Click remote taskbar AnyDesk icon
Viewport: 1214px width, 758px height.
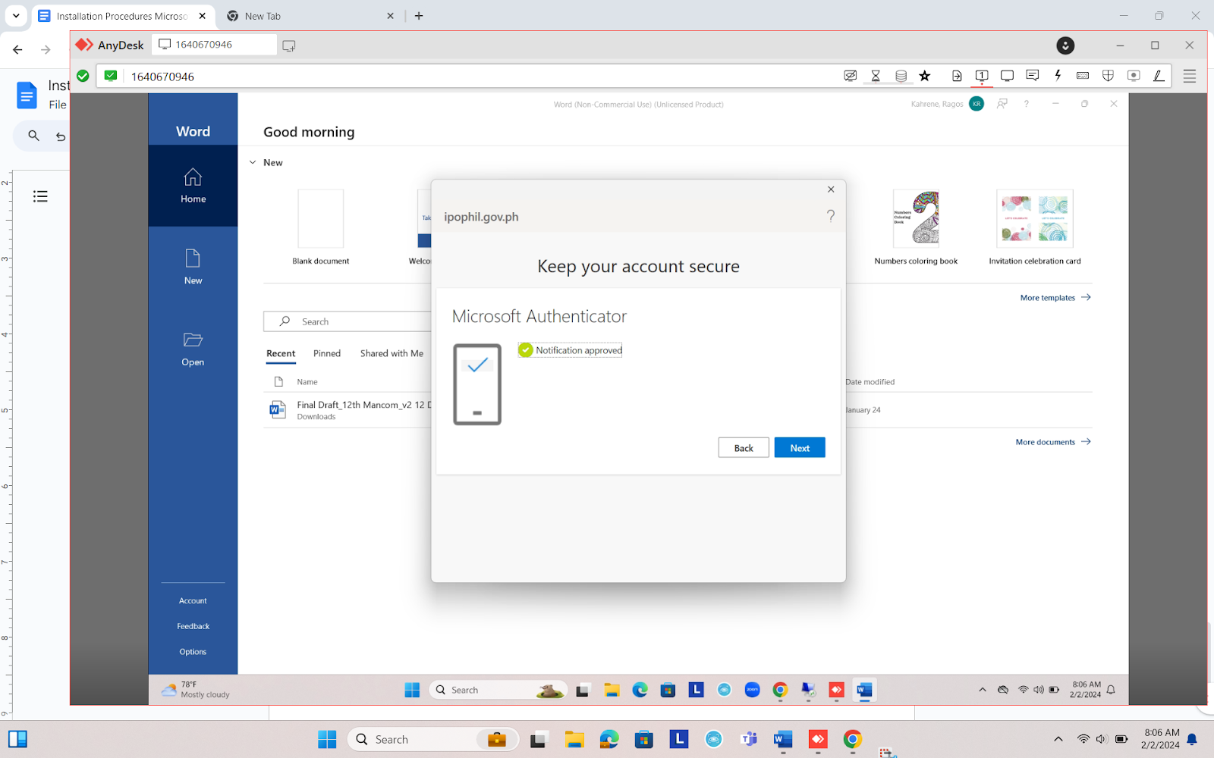tap(836, 690)
